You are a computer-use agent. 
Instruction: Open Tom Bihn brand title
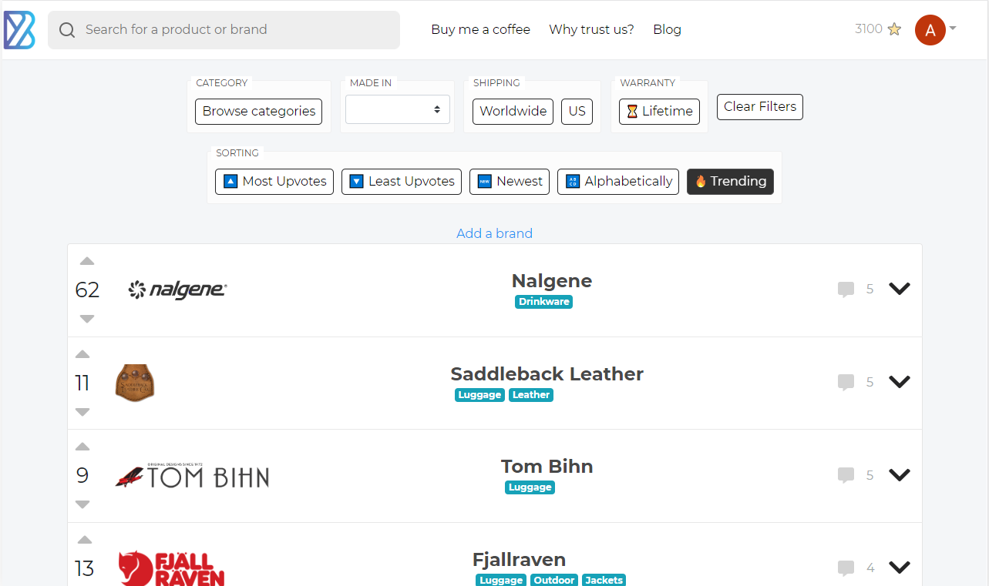coord(547,467)
